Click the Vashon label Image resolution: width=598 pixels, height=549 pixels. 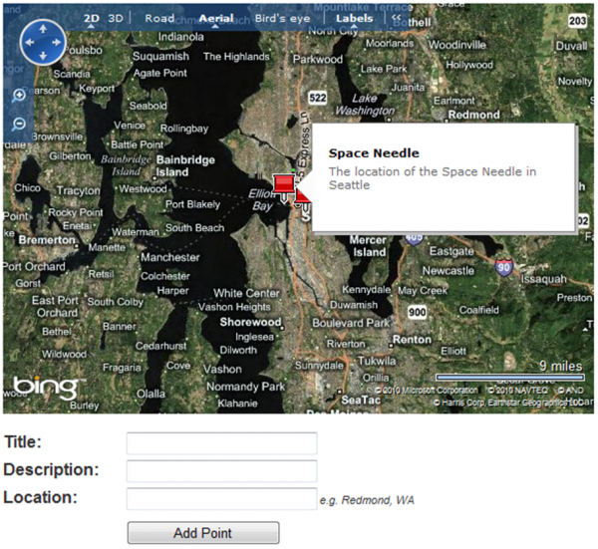coord(222,369)
